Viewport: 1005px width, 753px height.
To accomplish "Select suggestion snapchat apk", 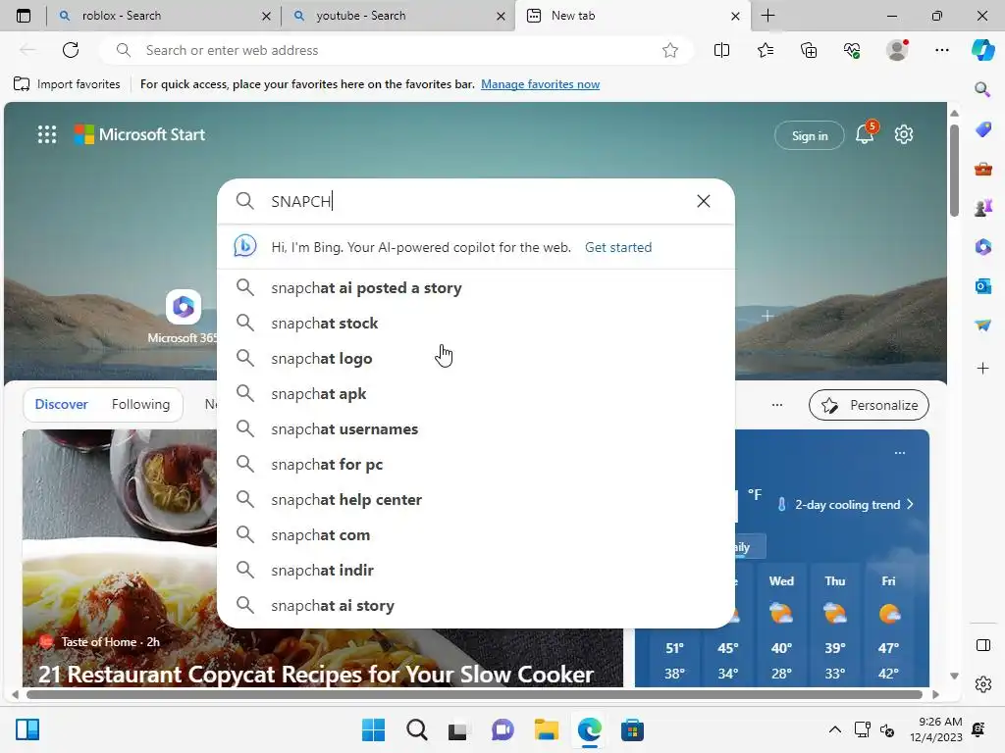I will (x=476, y=393).
